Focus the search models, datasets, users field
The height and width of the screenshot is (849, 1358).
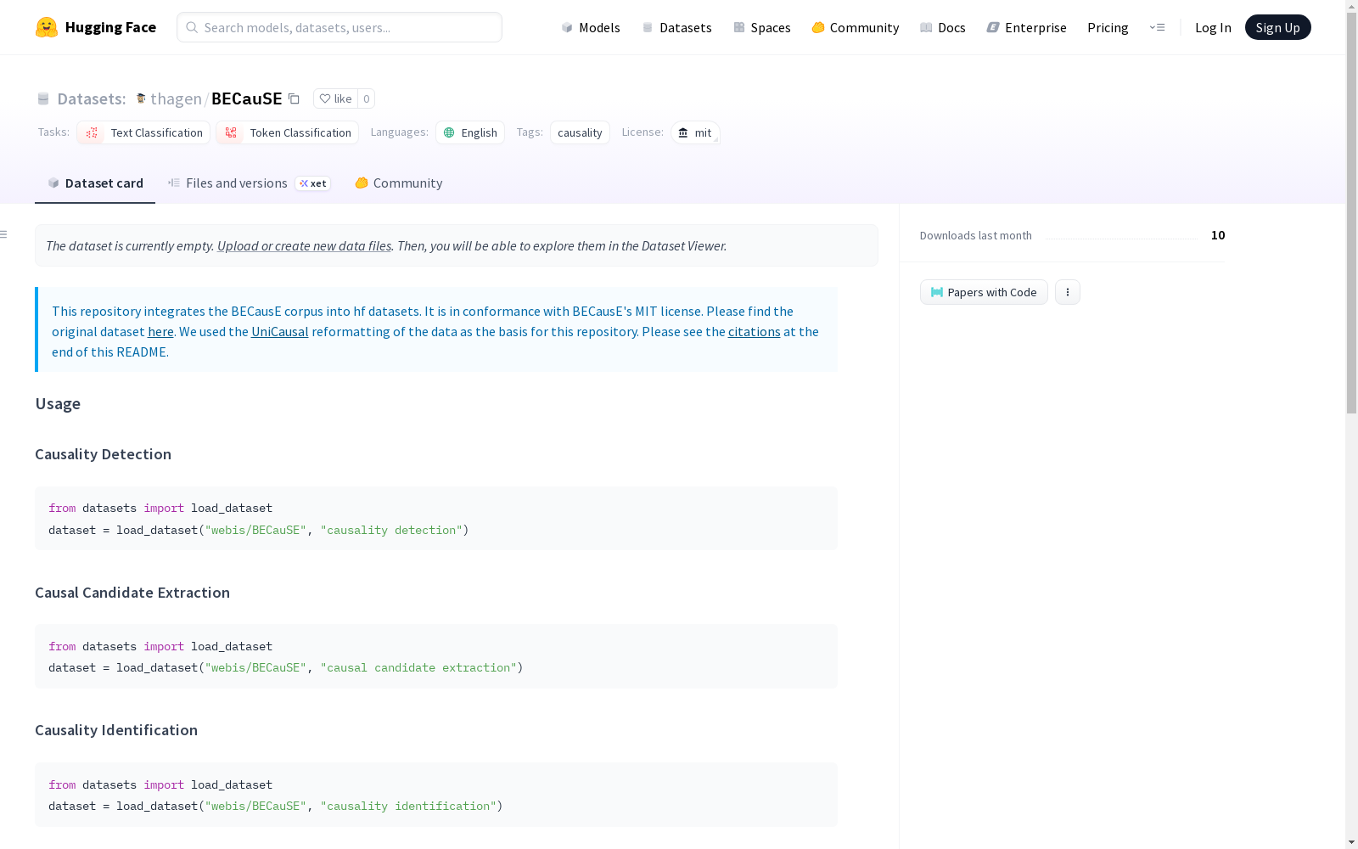point(339,27)
